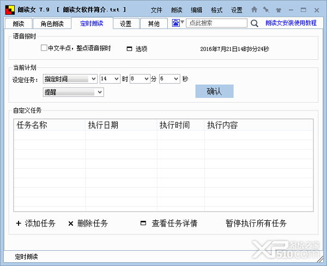Click the 定时朗读 status bar text
The image size is (327, 266).
26,257
